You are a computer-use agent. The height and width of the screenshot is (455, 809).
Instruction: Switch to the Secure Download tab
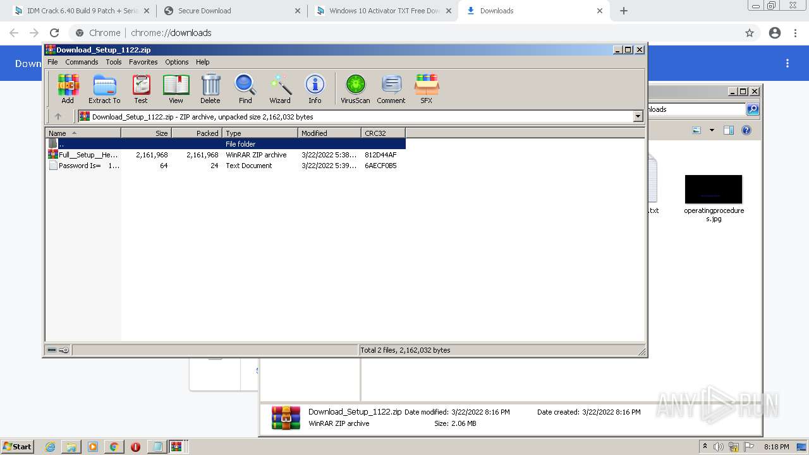point(232,11)
